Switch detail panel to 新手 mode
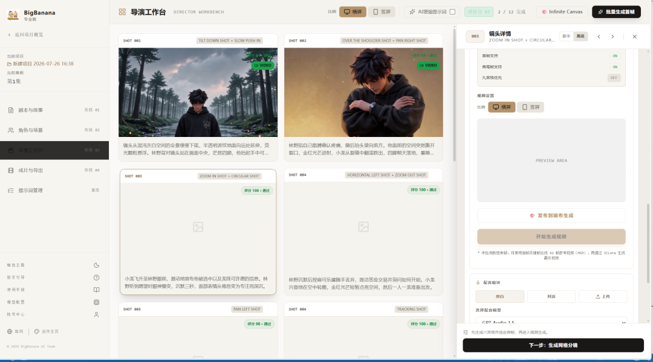The image size is (653, 362). 567,36
